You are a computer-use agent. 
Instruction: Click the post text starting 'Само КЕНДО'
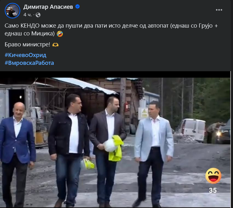[x=111, y=29]
